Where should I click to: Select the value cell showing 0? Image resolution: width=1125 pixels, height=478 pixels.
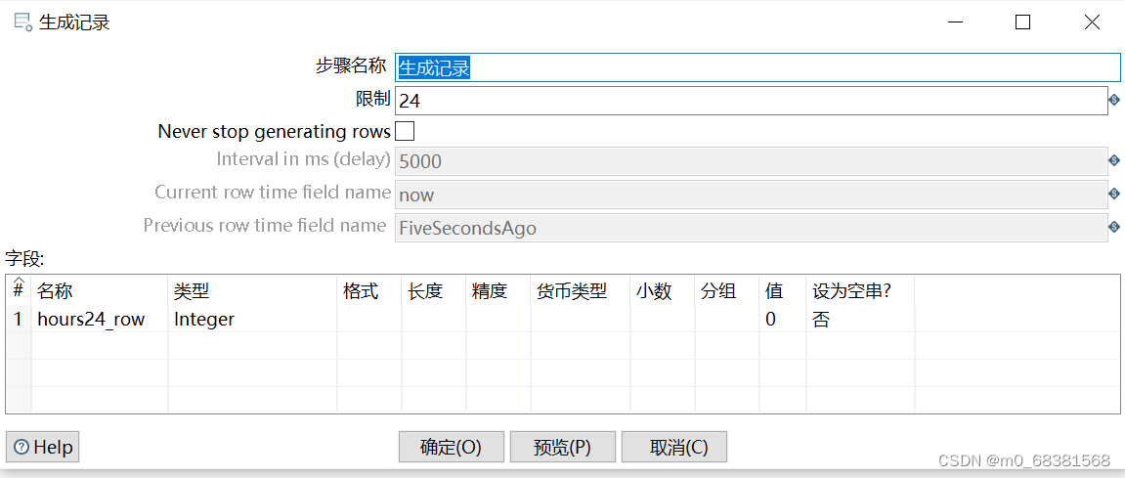[x=783, y=319]
